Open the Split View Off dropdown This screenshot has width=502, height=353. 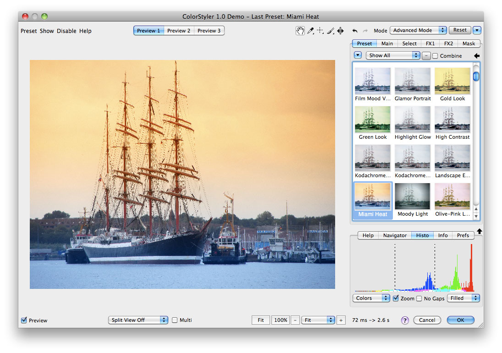pos(138,320)
